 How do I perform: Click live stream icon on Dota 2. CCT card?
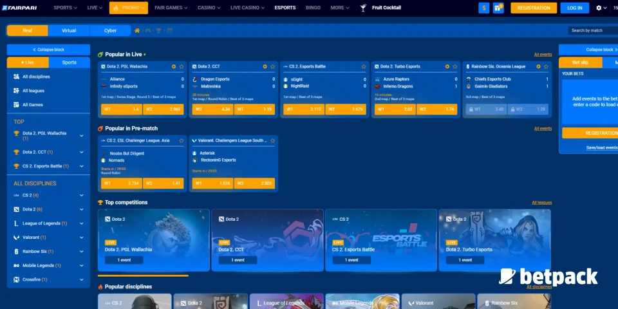[x=265, y=66]
